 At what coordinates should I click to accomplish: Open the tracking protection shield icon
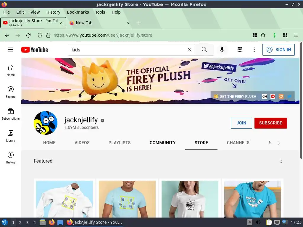[x=40, y=35]
